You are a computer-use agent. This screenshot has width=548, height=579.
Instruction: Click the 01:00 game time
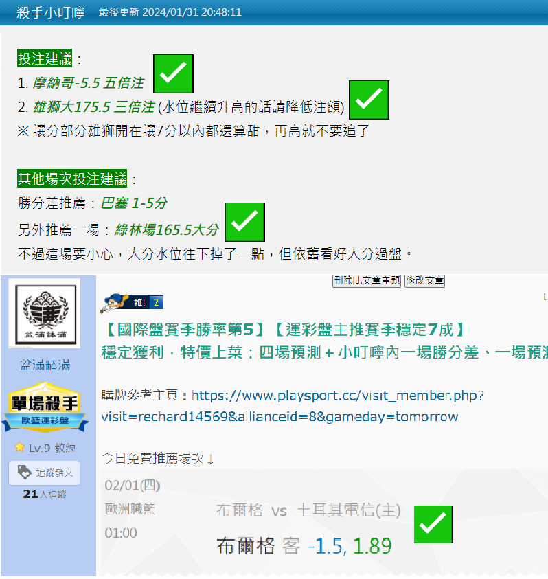point(121,533)
